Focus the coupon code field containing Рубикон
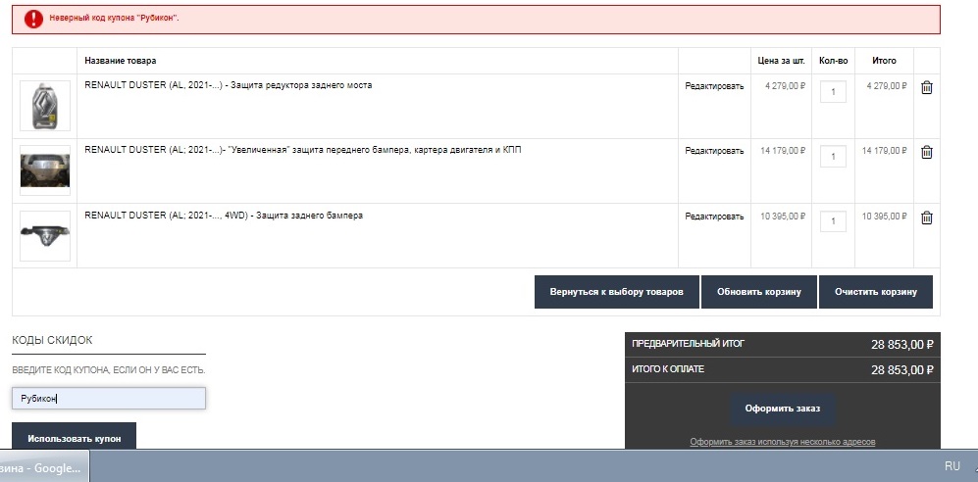The width and height of the screenshot is (978, 482). (x=109, y=399)
